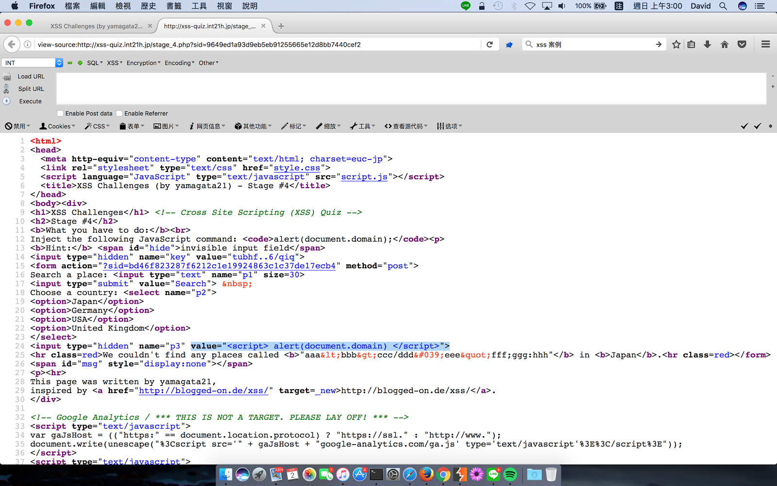The width and height of the screenshot is (777, 486).
Task: Click the Load URL icon
Action: [x=7, y=77]
